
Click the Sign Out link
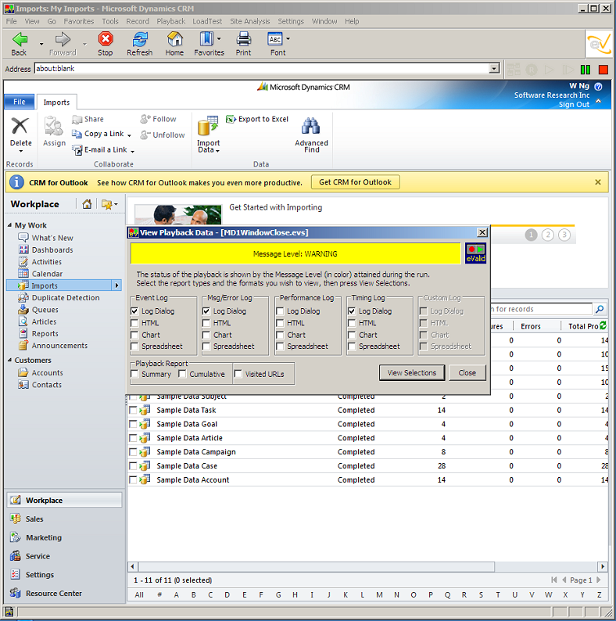(x=574, y=105)
